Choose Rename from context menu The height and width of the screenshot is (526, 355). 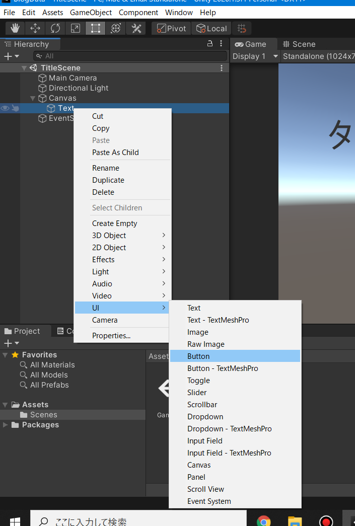click(122, 168)
